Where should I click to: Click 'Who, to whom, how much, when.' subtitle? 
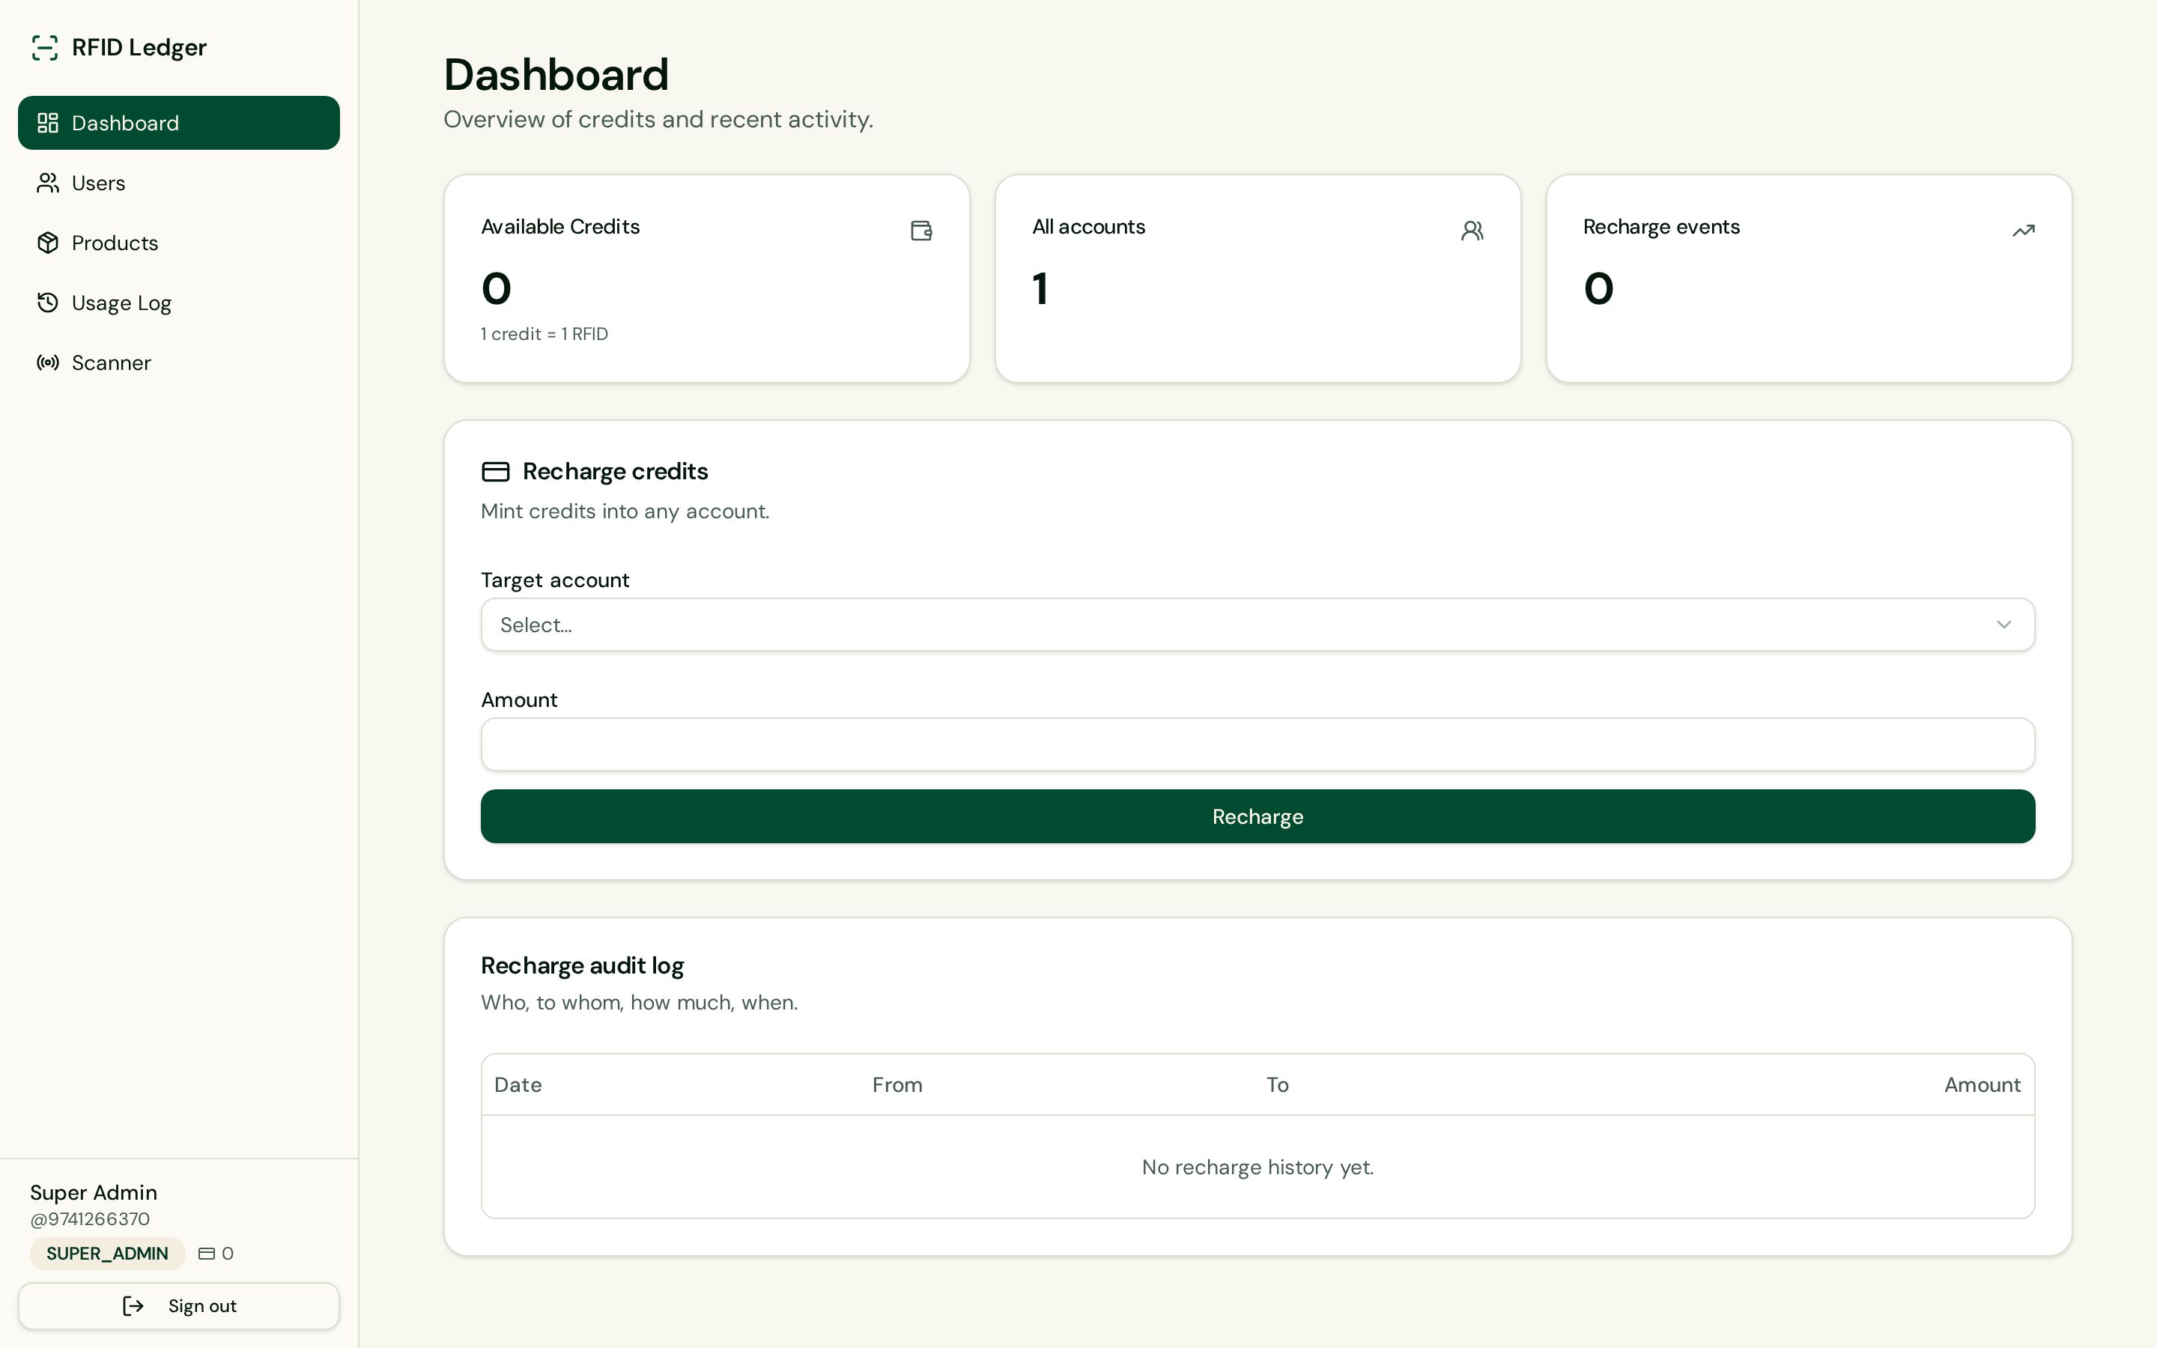tap(639, 1003)
